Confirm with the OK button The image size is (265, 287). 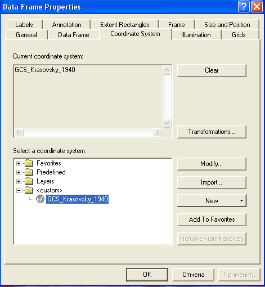(147, 275)
